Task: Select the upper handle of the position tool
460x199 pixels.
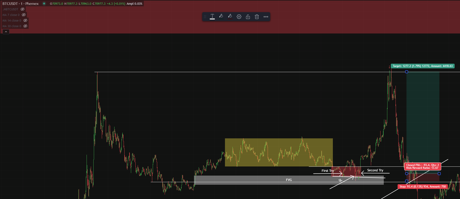Action: (407, 72)
